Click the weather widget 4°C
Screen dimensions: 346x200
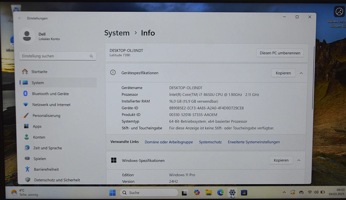[25, 192]
